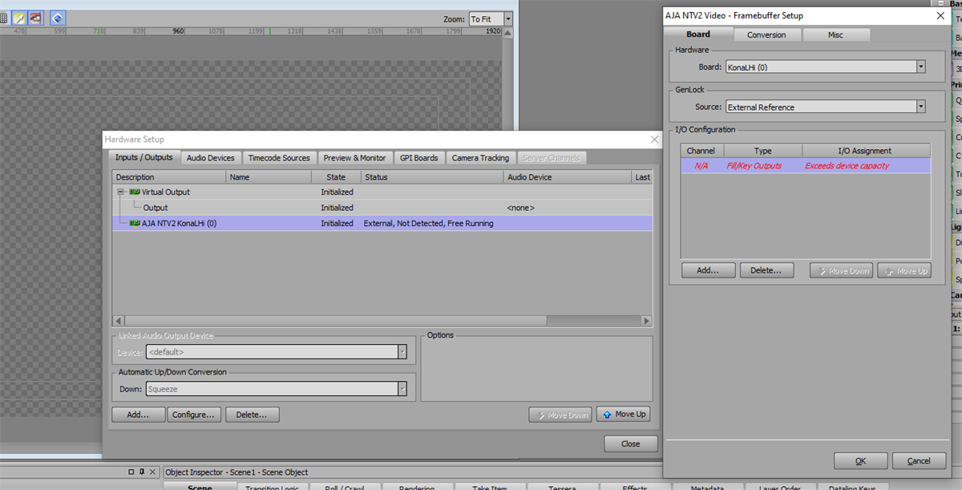Click the float-panel icon beside Object Inspector
Screen dimensions: 962x490
coord(131,472)
